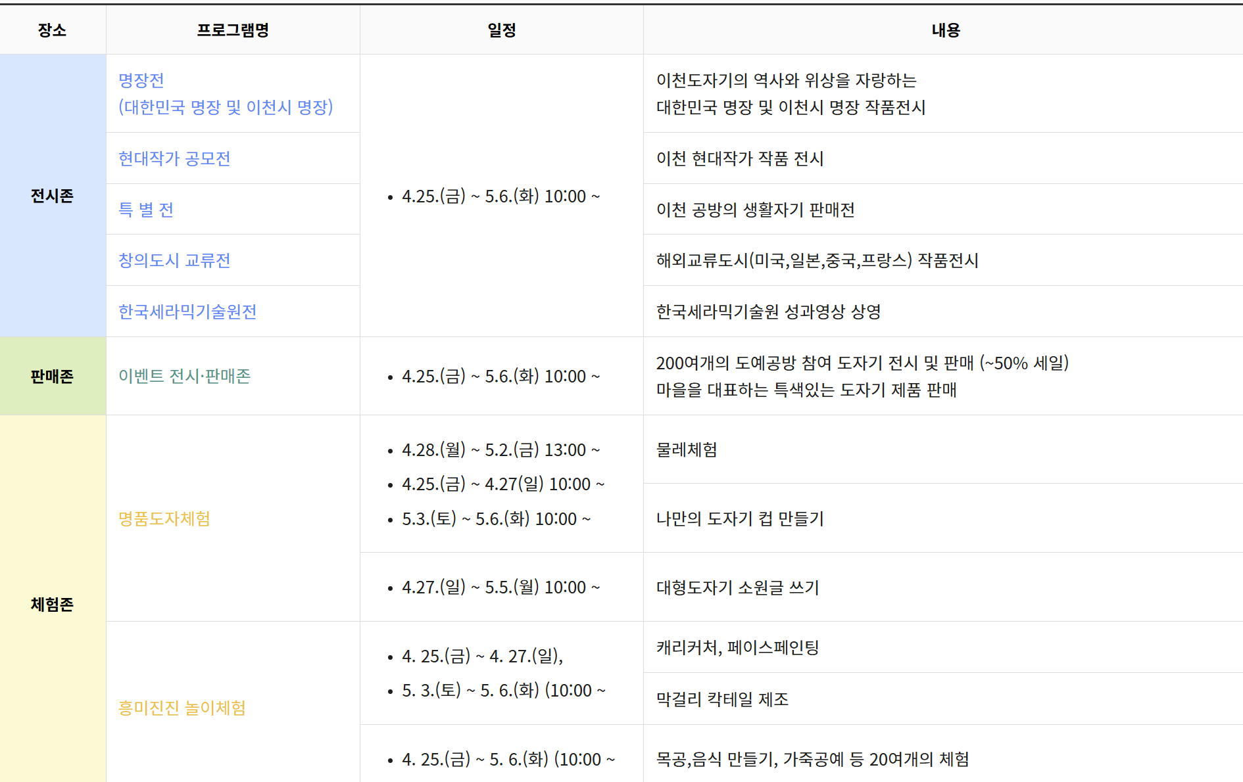Click description 나만의 도자기 컵 만들기
The height and width of the screenshot is (782, 1243).
point(740,518)
